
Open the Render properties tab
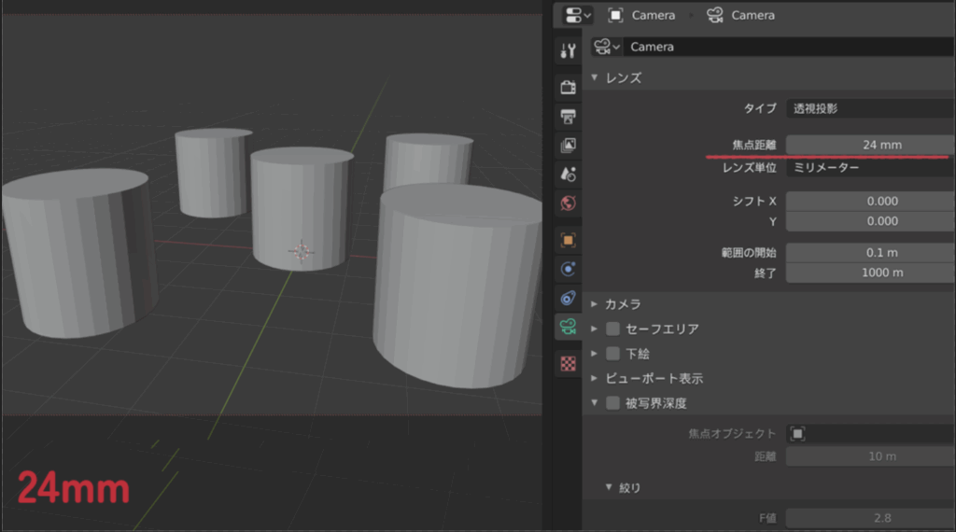point(568,87)
